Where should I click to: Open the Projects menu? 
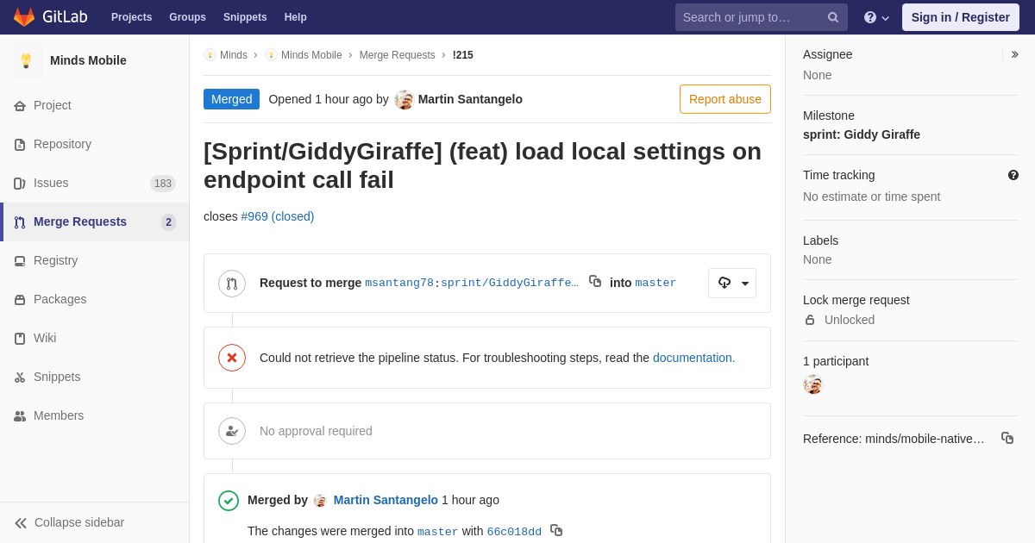click(x=131, y=17)
